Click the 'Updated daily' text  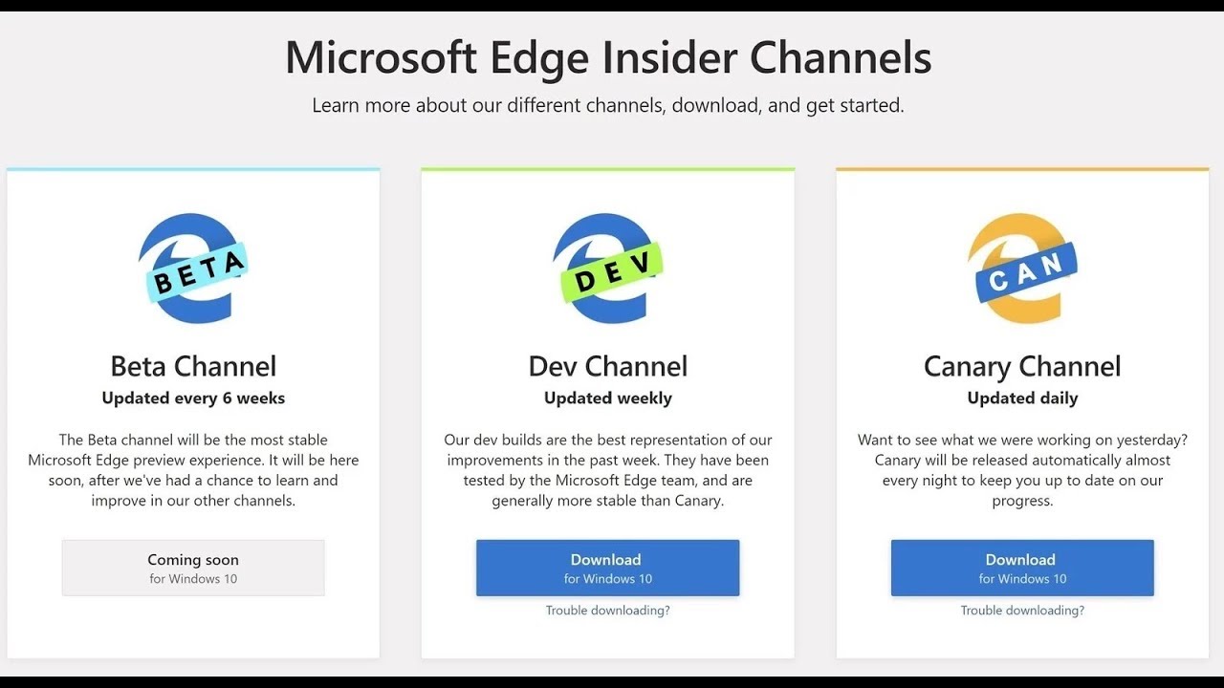[1022, 398]
